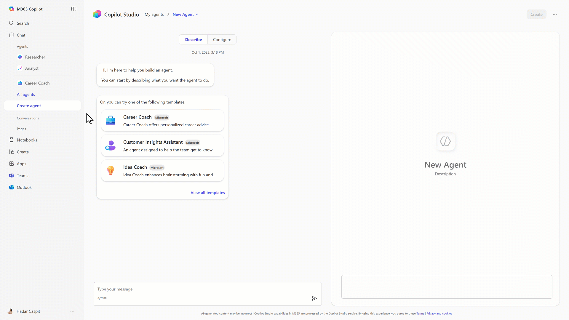
Task: Switch to the Describe tab
Action: coord(193,39)
